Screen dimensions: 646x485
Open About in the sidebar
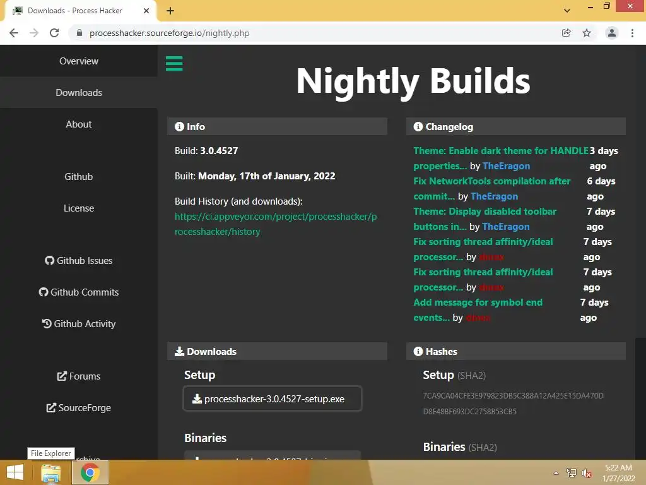[x=79, y=124]
